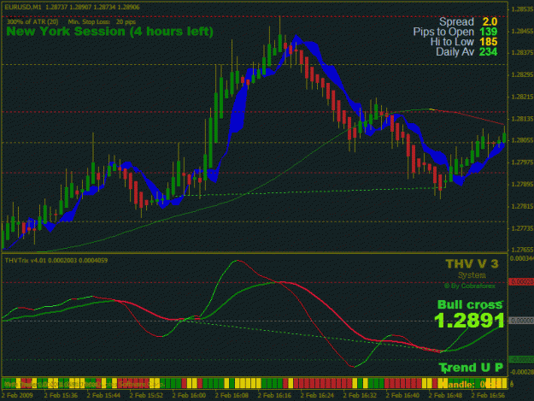Click price axis label 1.27735
Screen dimensions: 534x401
pyautogui.click(x=522, y=228)
